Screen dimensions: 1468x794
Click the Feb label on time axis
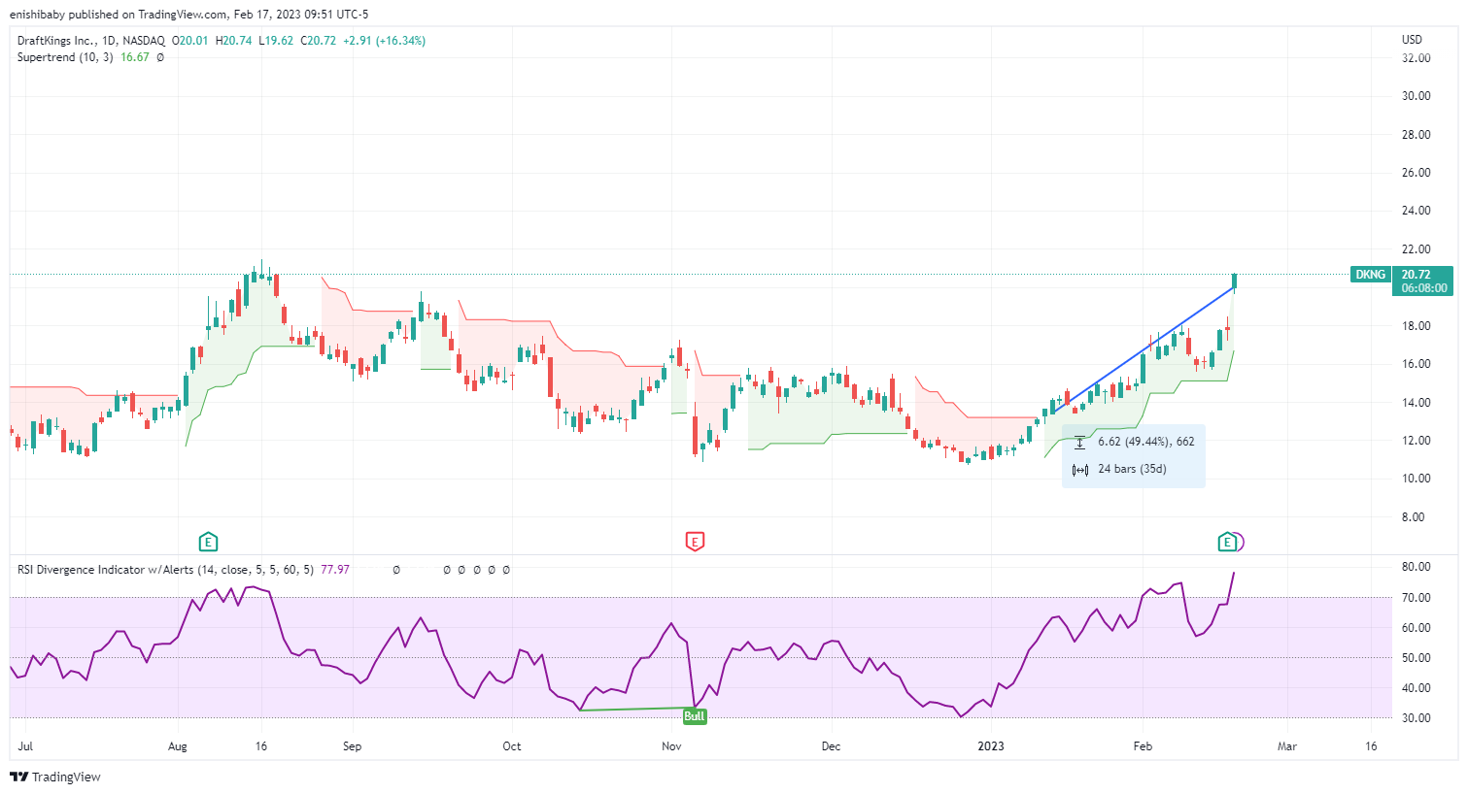1143,746
